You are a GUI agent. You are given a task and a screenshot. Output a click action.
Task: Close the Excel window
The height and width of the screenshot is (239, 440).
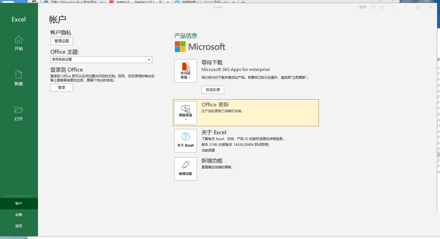430,7
